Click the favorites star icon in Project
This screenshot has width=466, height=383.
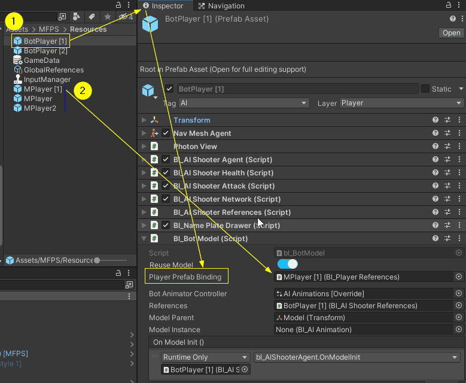pyautogui.click(x=107, y=17)
